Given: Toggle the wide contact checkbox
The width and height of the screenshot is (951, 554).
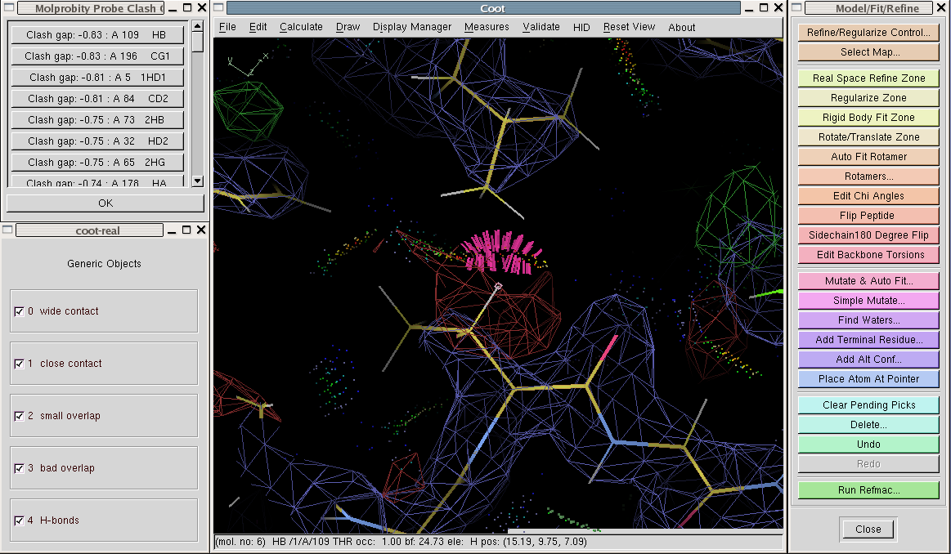Looking at the screenshot, I should pos(20,311).
